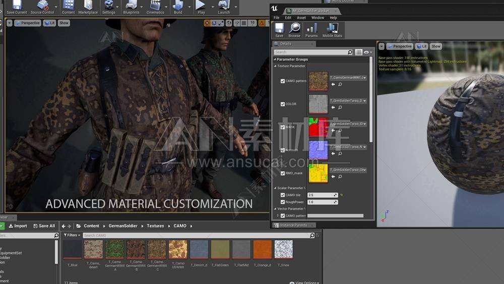Use selected asset arrow for COLOR texture
This screenshot has width=504, height=284.
(x=333, y=107)
